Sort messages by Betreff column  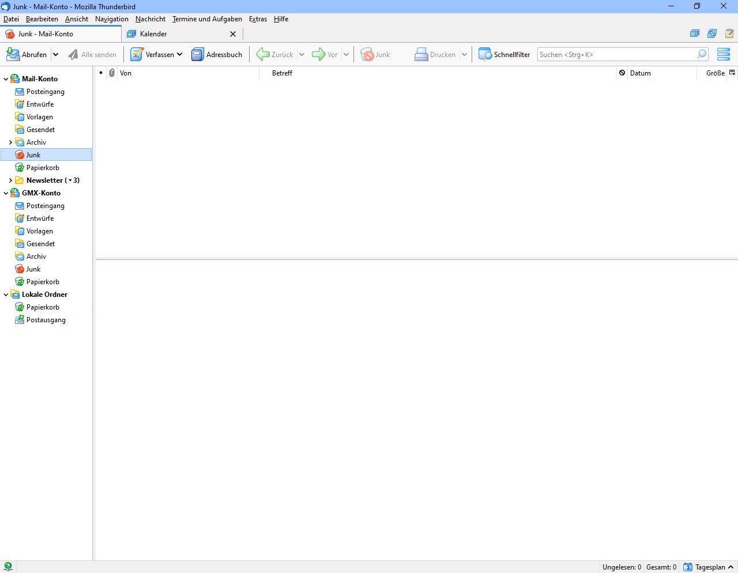pos(282,73)
